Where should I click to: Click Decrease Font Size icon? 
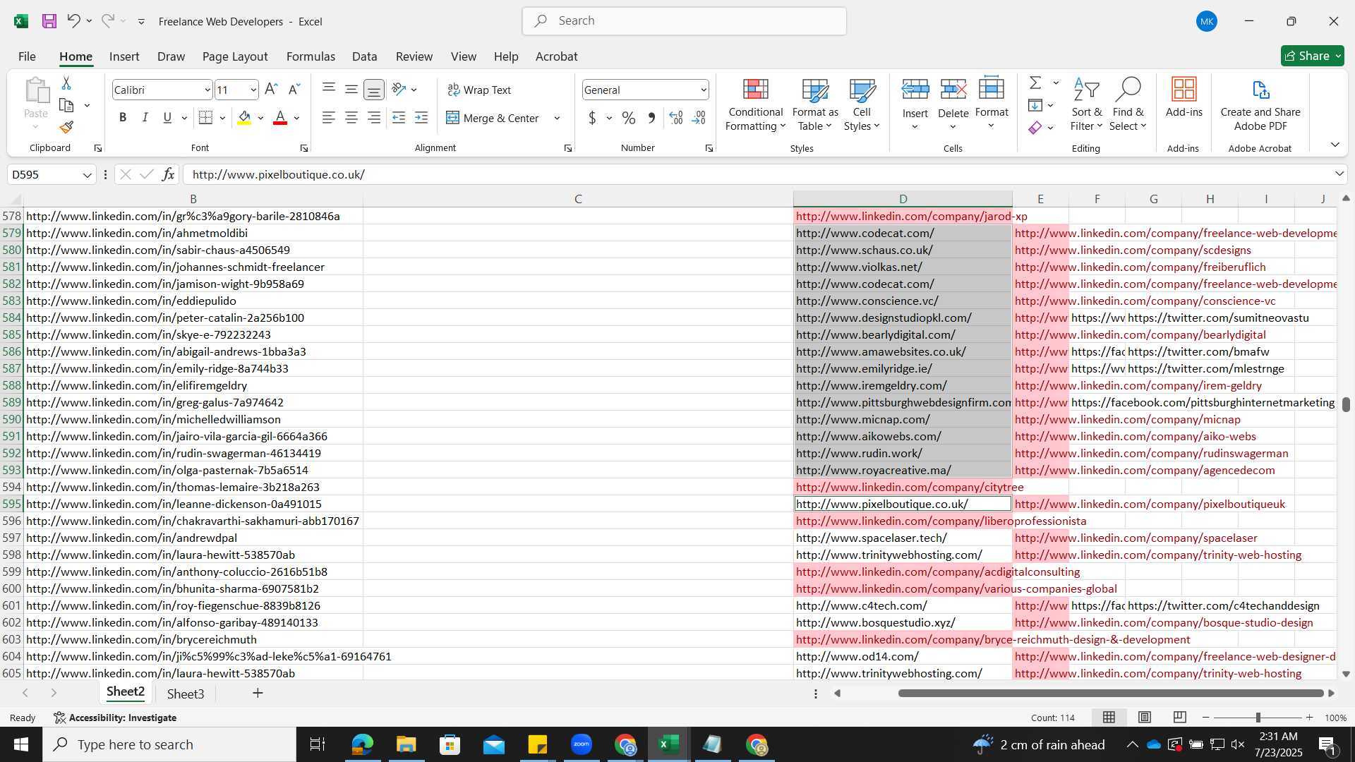294,90
